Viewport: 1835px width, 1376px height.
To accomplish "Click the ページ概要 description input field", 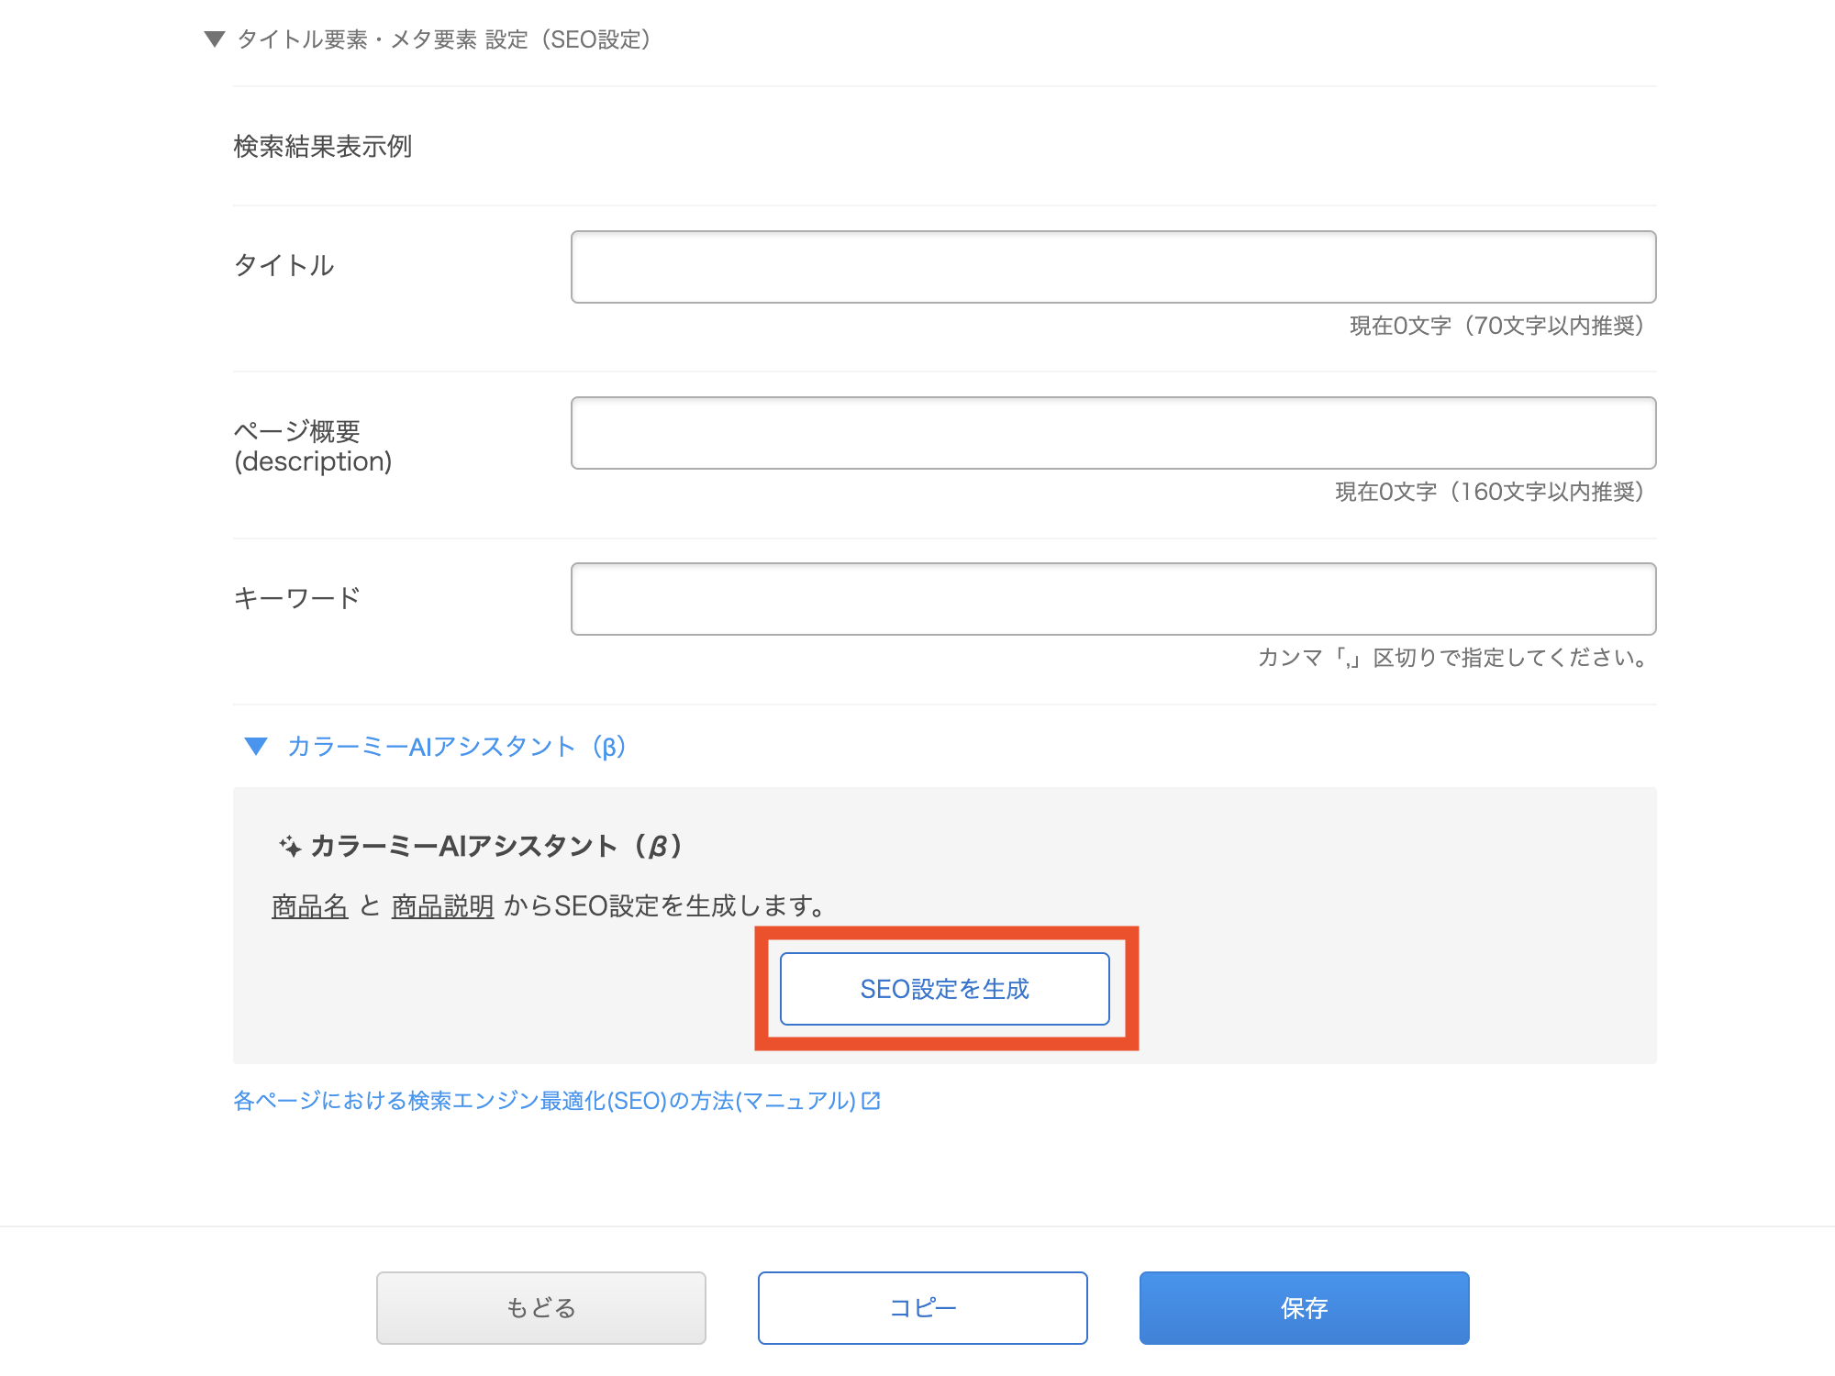I will (1112, 433).
